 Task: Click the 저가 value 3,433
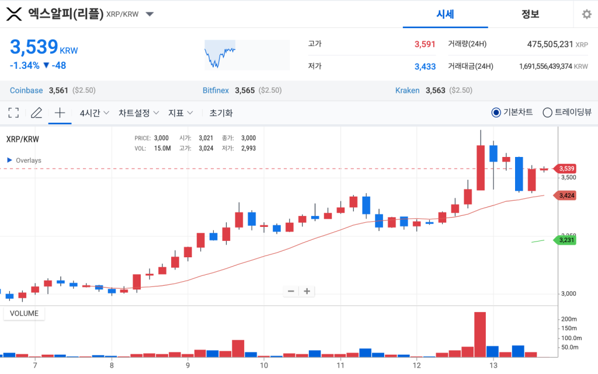click(425, 67)
